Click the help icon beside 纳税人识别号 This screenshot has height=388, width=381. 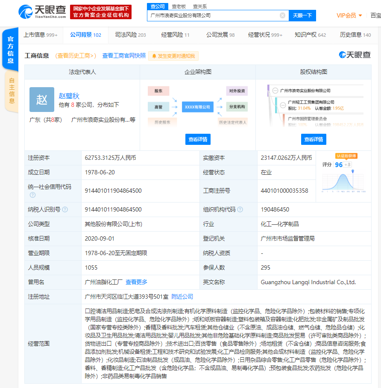[65, 209]
